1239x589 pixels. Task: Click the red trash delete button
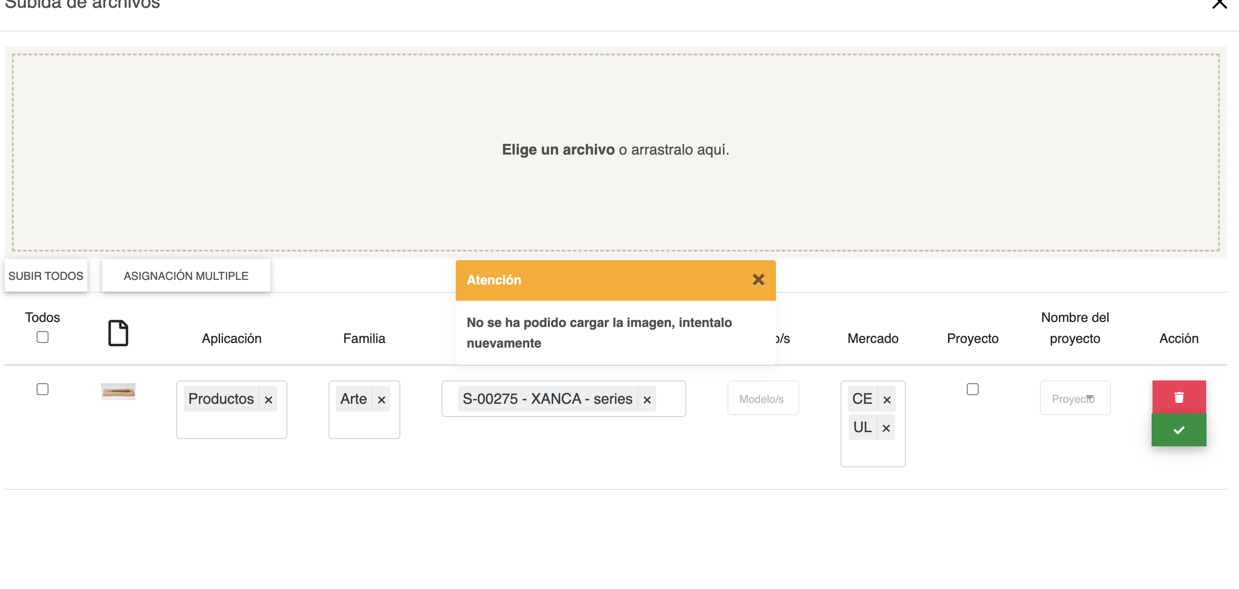[x=1179, y=397]
